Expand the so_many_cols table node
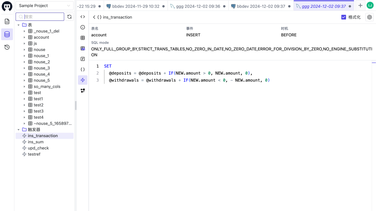 (x=24, y=86)
